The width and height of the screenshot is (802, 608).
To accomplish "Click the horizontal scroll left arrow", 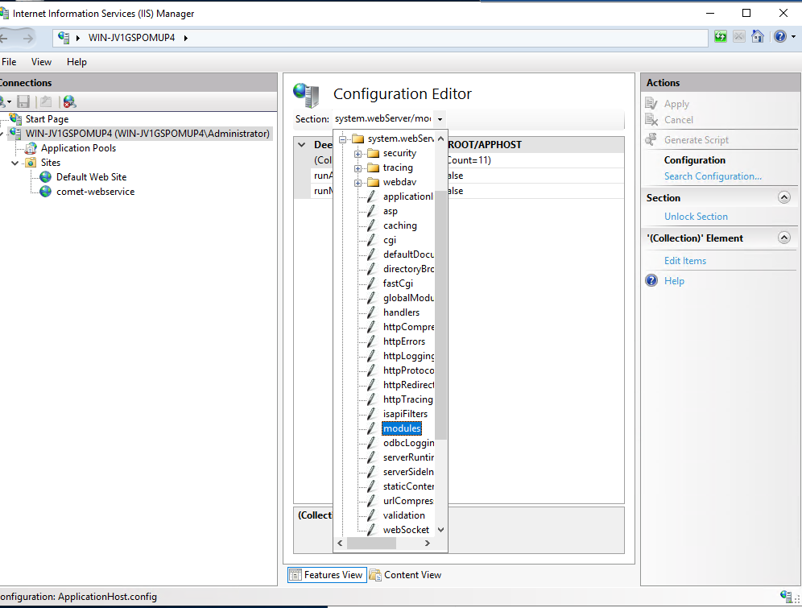I will [340, 543].
